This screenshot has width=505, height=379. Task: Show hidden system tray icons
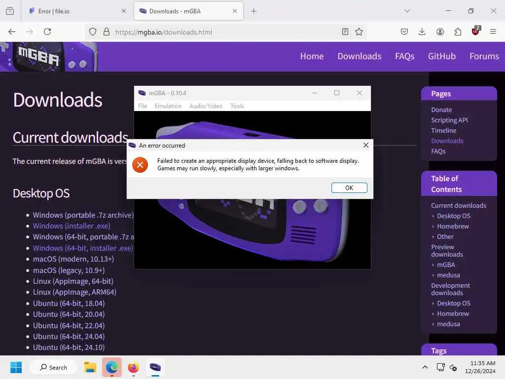click(425, 367)
